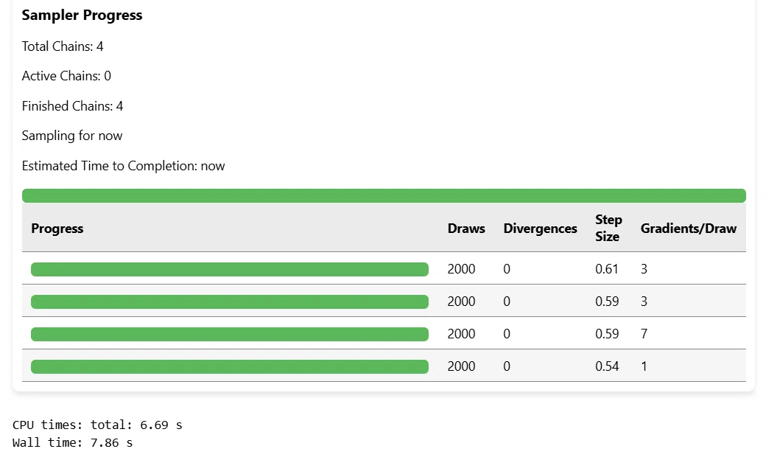This screenshot has width=766, height=460.
Task: Click the progress bar with step size 0.54
Action: [230, 366]
